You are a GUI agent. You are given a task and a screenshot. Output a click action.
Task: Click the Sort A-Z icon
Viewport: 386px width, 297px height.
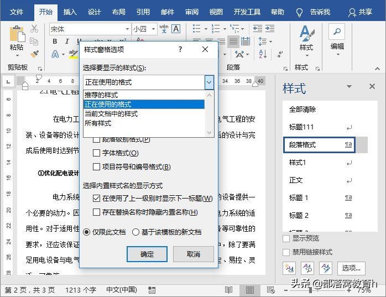[x=263, y=54]
